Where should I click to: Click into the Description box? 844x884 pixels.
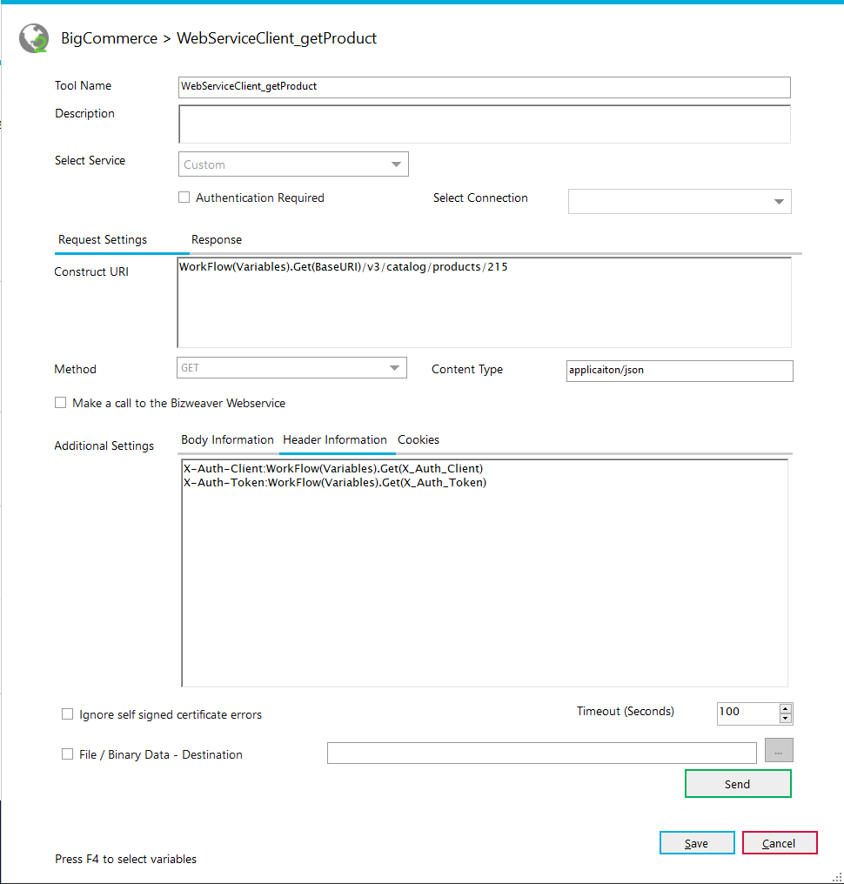[485, 124]
